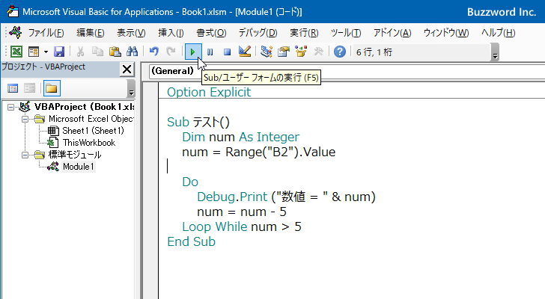Click the num = num - 5 line

click(x=242, y=212)
